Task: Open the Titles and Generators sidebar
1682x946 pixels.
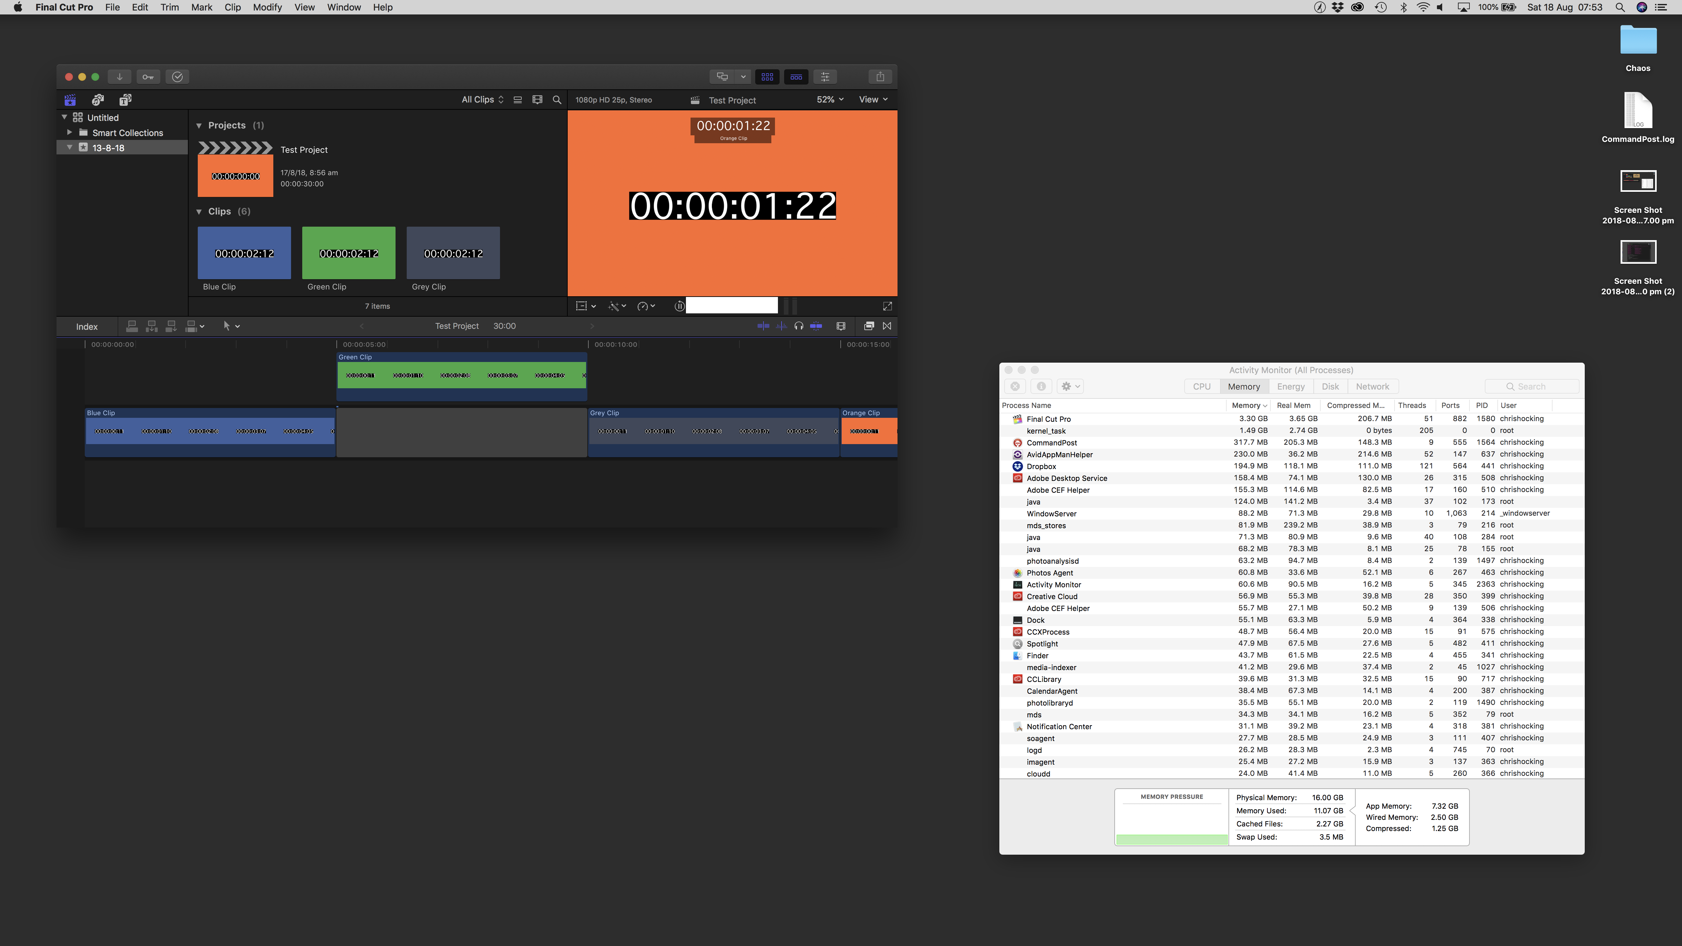Action: coord(125,99)
